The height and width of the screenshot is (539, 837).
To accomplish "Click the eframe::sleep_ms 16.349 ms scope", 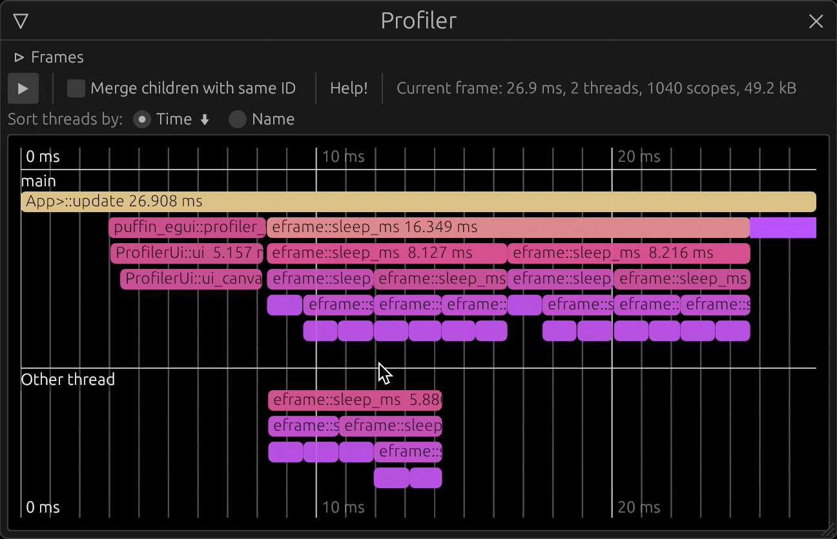I will click(x=508, y=227).
